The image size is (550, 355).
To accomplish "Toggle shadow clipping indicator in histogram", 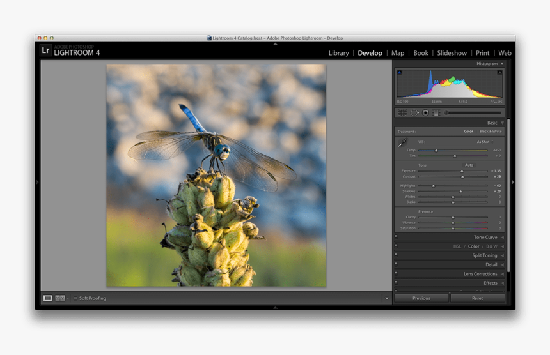I will coord(400,73).
